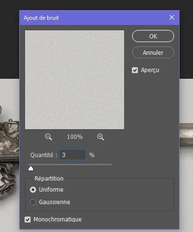Zoom out the noise preview

pos(49,137)
